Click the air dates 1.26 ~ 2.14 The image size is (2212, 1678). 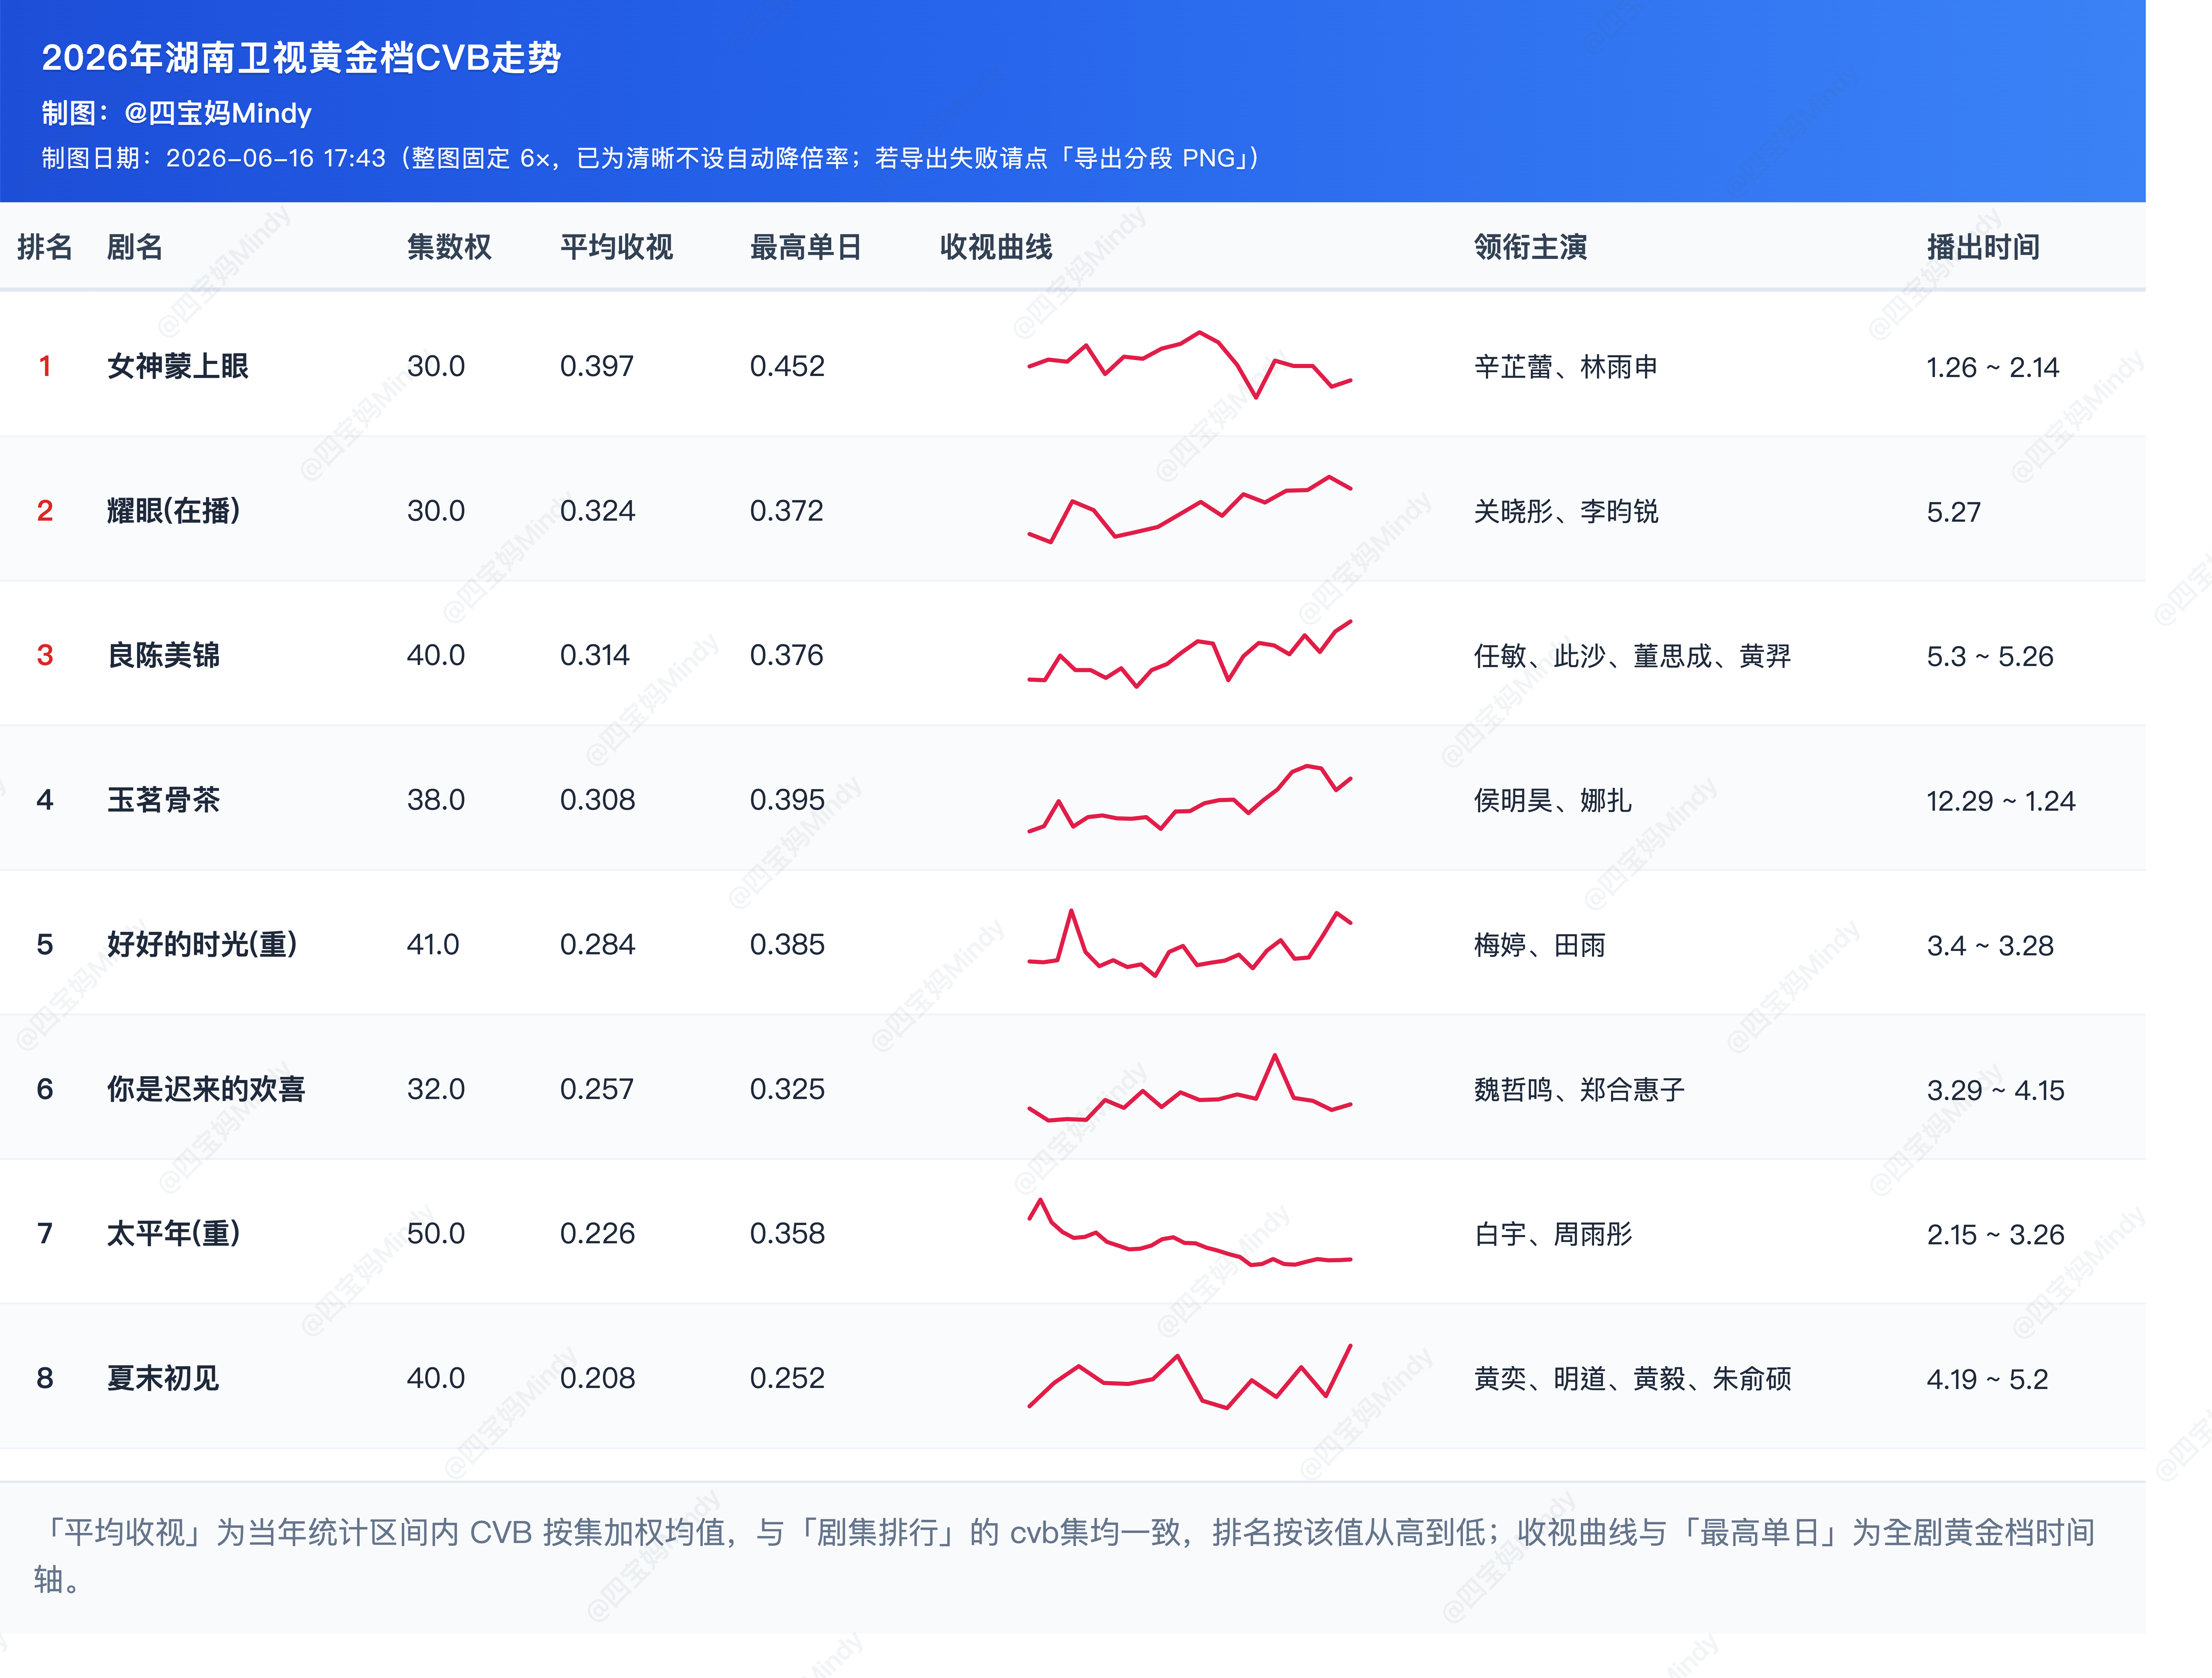1993,367
